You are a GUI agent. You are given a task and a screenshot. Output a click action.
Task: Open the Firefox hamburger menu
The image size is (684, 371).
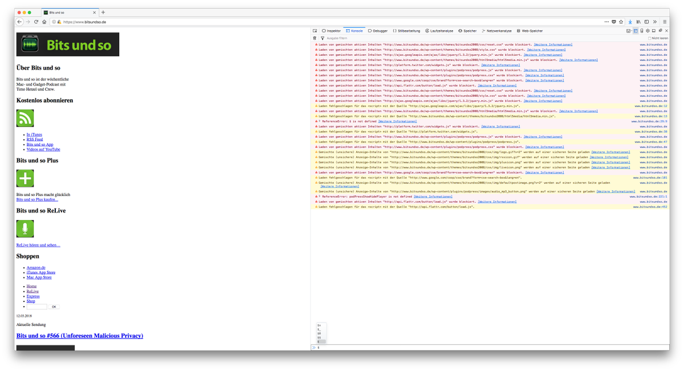(665, 22)
